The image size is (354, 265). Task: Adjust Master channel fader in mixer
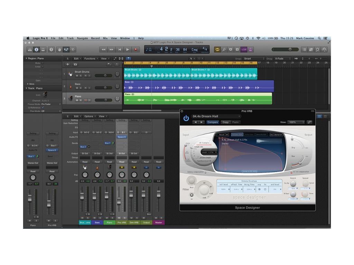click(x=158, y=194)
